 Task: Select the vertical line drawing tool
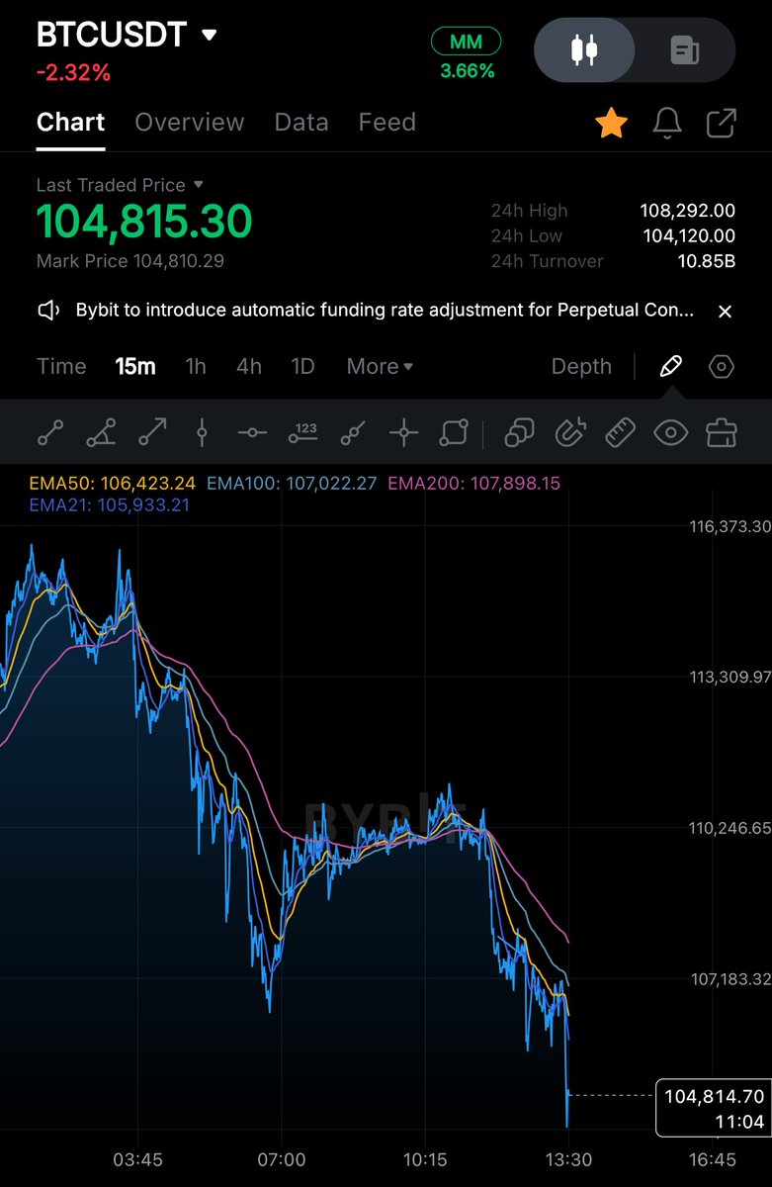(x=202, y=432)
